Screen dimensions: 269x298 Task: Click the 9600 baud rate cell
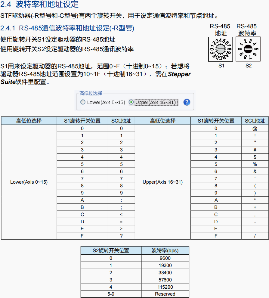pos(165,258)
